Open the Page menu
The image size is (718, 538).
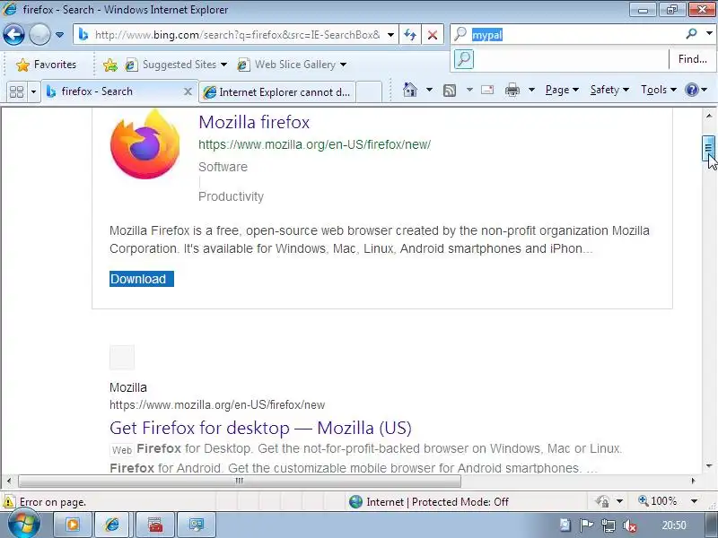pos(562,91)
